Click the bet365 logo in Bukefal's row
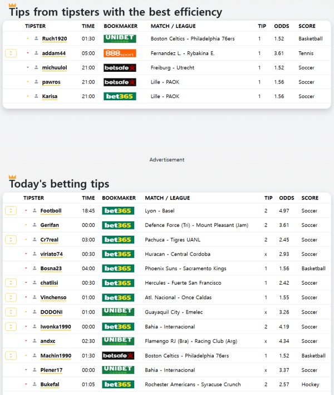 pyautogui.click(x=118, y=384)
